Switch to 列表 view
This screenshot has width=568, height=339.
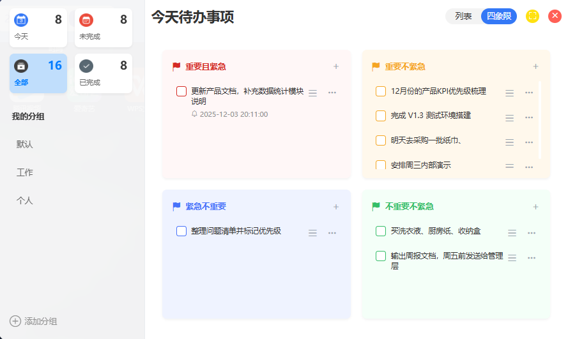pos(463,17)
